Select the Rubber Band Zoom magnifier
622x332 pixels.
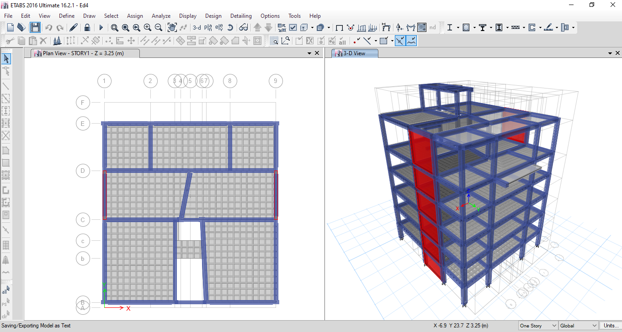tap(115, 27)
